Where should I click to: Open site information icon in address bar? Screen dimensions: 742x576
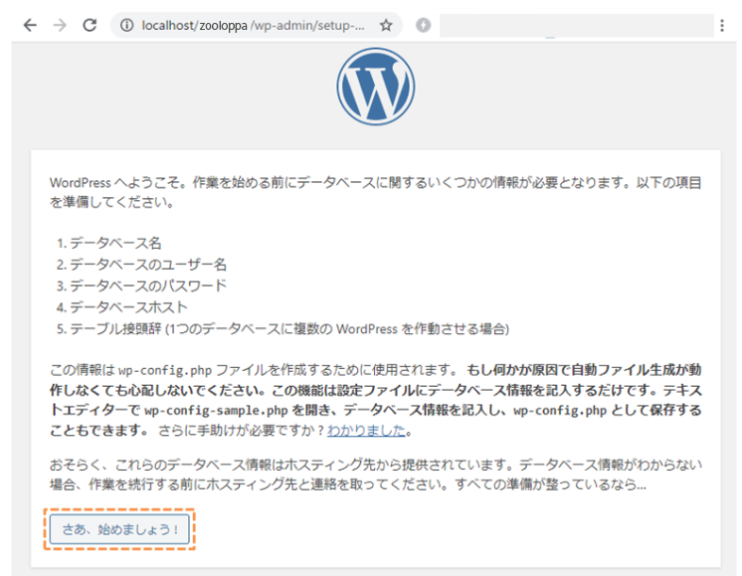tap(126, 25)
